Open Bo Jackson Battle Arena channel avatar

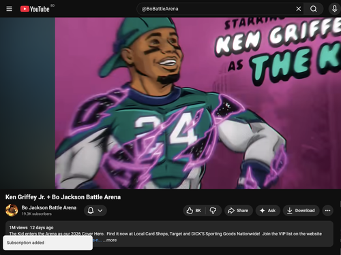(12, 210)
